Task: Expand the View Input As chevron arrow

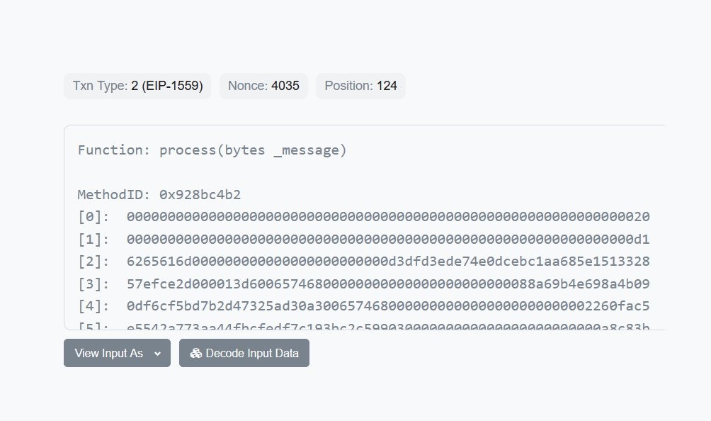Action: (157, 354)
